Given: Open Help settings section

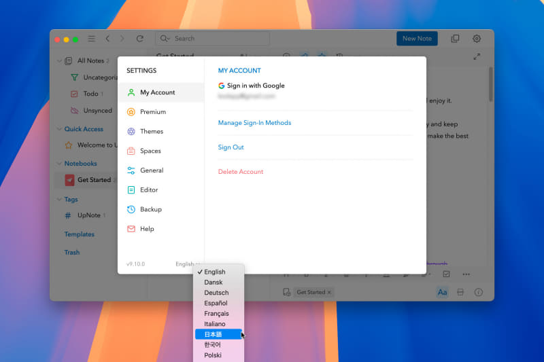Looking at the screenshot, I should pyautogui.click(x=161, y=229).
